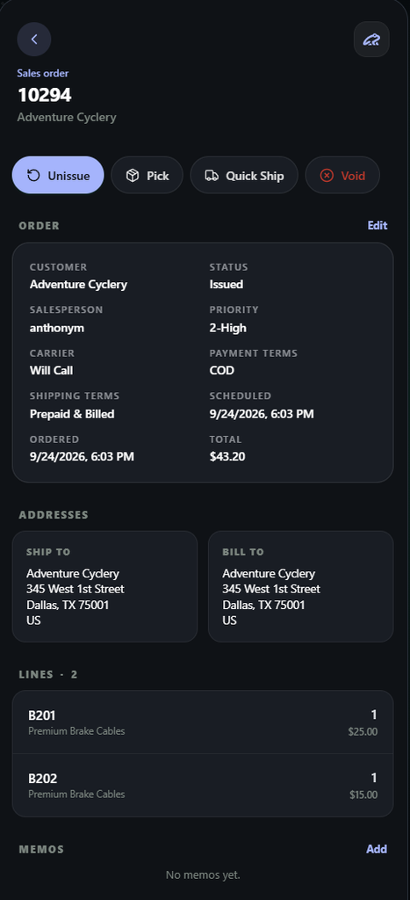Click the Unissue rotate icon
This screenshot has width=410, height=900.
coord(34,176)
